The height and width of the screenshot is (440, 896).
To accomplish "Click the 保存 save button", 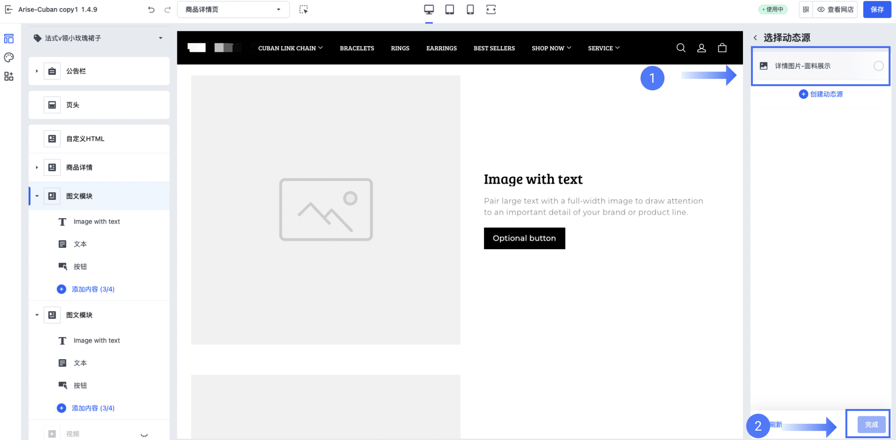I will pyautogui.click(x=877, y=9).
